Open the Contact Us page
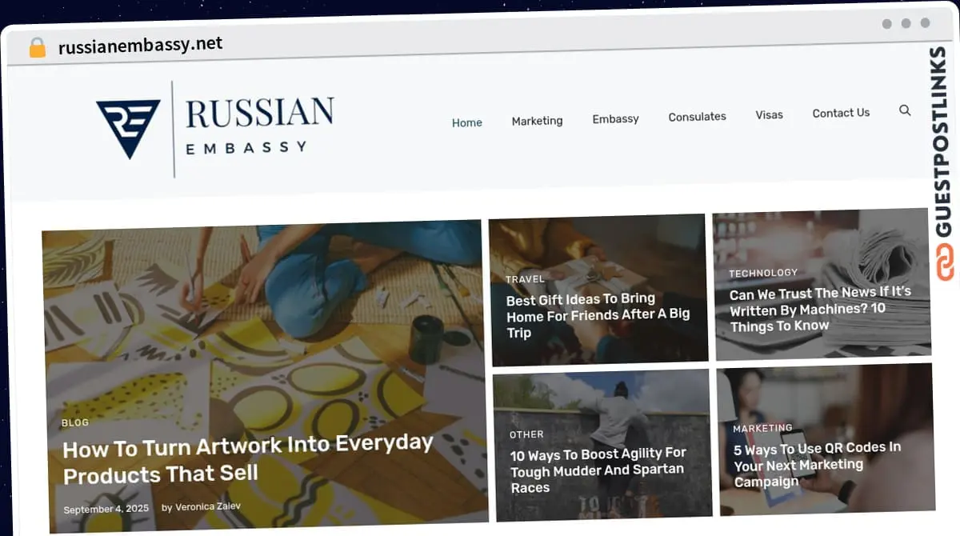Viewport: 960px width, 536px height. tap(841, 113)
